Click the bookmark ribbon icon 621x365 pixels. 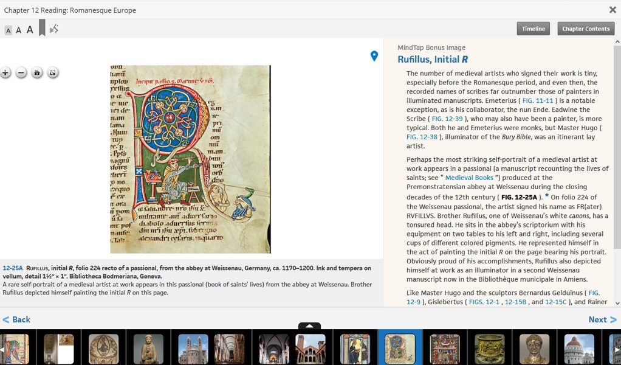pyautogui.click(x=42, y=28)
